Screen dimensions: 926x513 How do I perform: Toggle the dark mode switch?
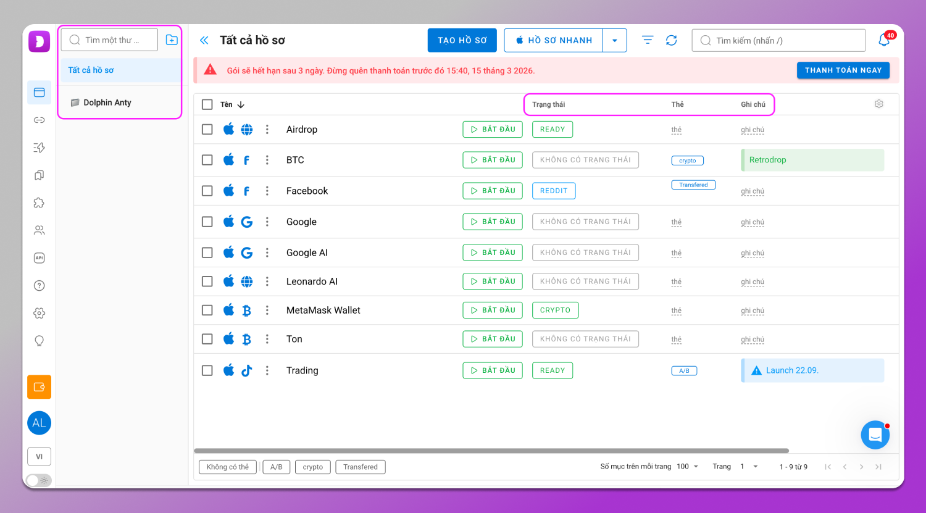(x=38, y=480)
